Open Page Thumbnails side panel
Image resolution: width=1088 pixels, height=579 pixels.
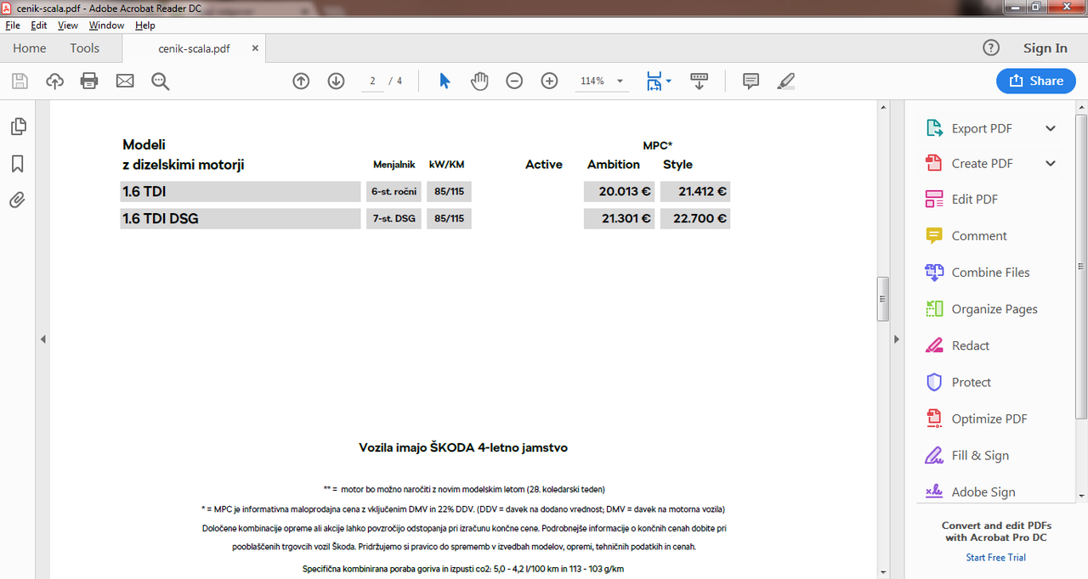tap(18, 126)
